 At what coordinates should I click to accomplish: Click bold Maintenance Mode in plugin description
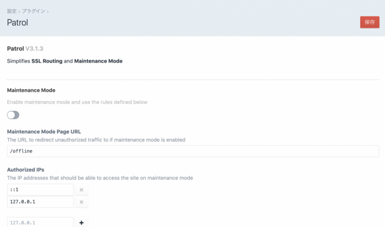[x=98, y=61]
